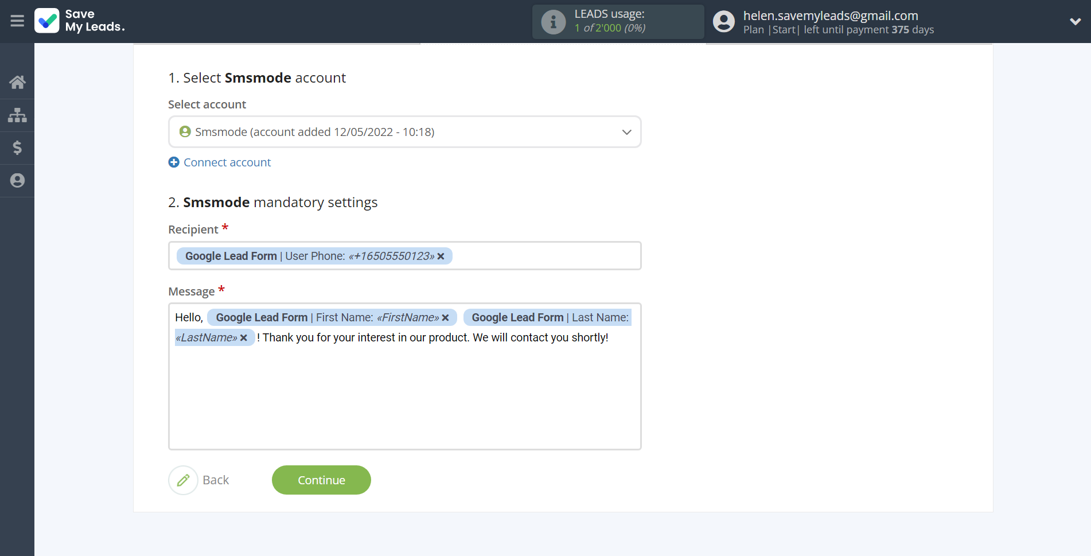The height and width of the screenshot is (556, 1091).
Task: Open profile icon in sidebar
Action: tap(17, 181)
